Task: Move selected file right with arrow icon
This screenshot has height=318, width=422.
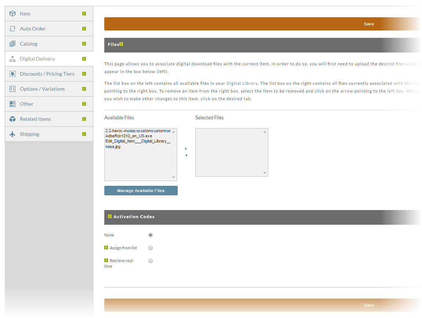Action: 186,149
